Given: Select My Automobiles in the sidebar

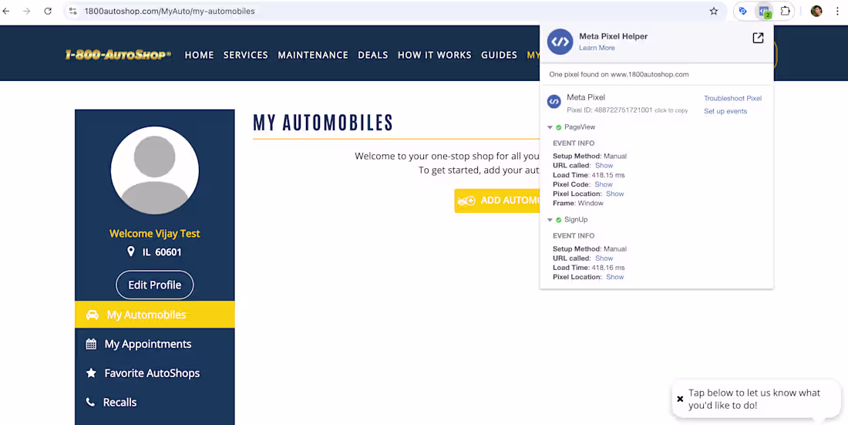Looking at the screenshot, I should (155, 315).
